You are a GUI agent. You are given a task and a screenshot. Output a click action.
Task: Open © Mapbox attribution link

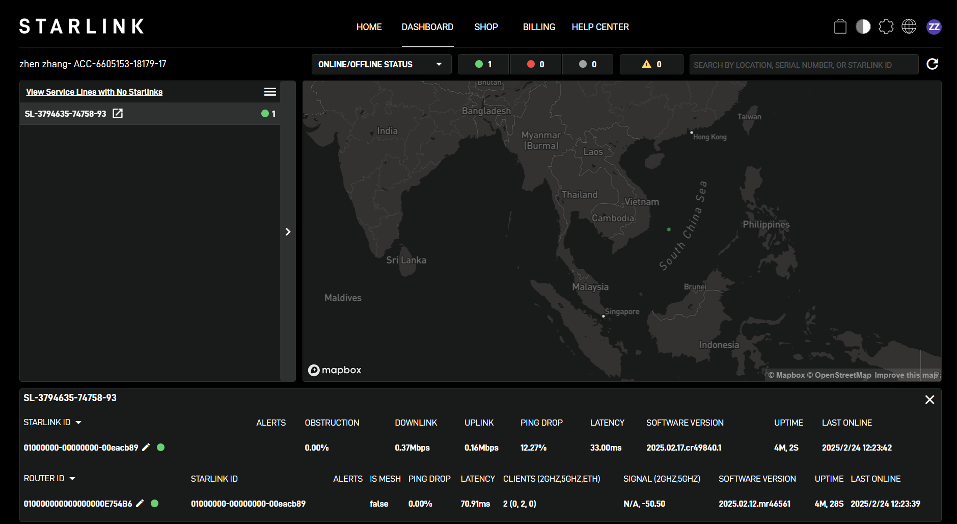point(786,375)
